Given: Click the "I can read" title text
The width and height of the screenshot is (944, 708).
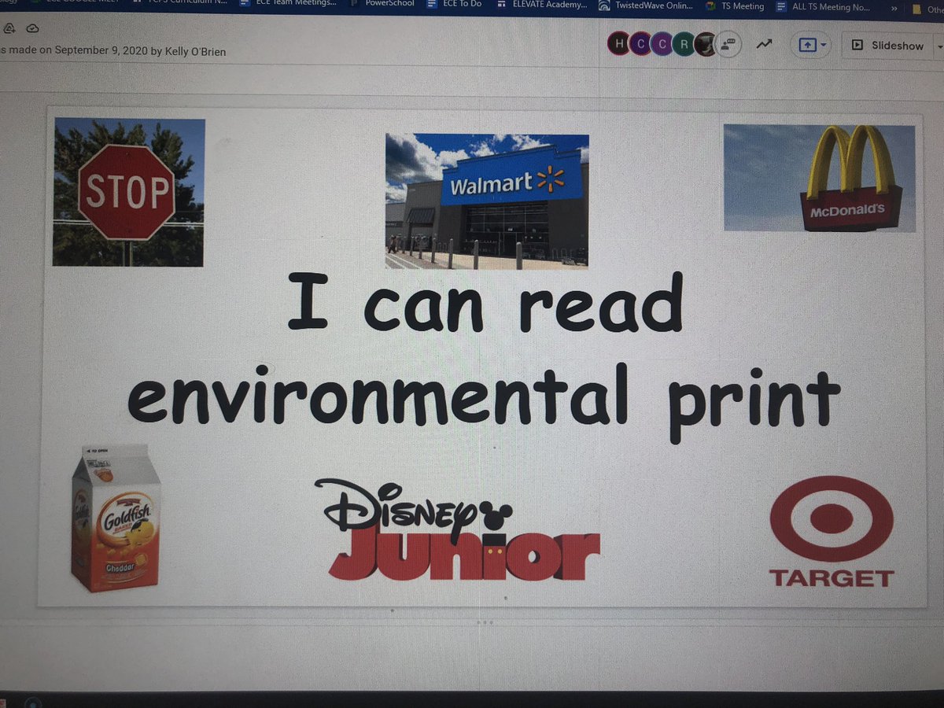Looking at the screenshot, I should coord(485,304).
